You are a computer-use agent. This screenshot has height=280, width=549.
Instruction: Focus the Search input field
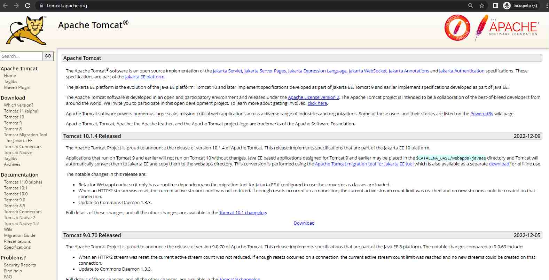(22, 56)
